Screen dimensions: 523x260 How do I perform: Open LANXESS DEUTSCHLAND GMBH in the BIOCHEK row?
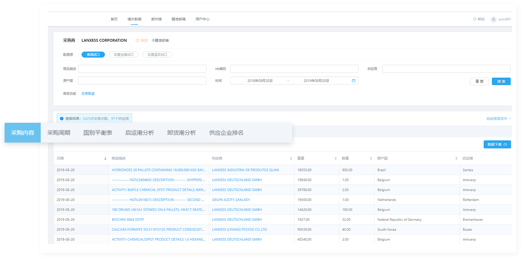[237, 219]
